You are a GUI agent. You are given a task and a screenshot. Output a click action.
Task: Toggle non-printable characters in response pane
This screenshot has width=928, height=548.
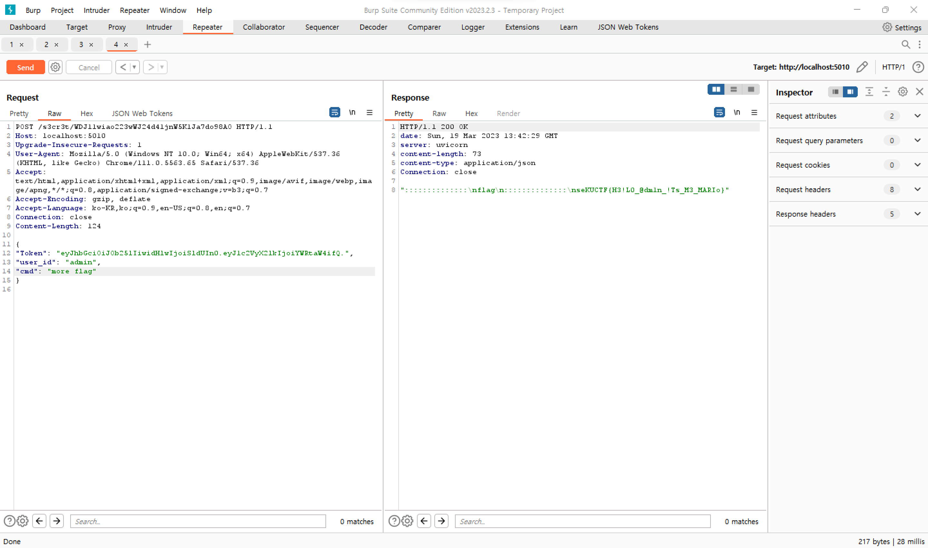click(737, 112)
